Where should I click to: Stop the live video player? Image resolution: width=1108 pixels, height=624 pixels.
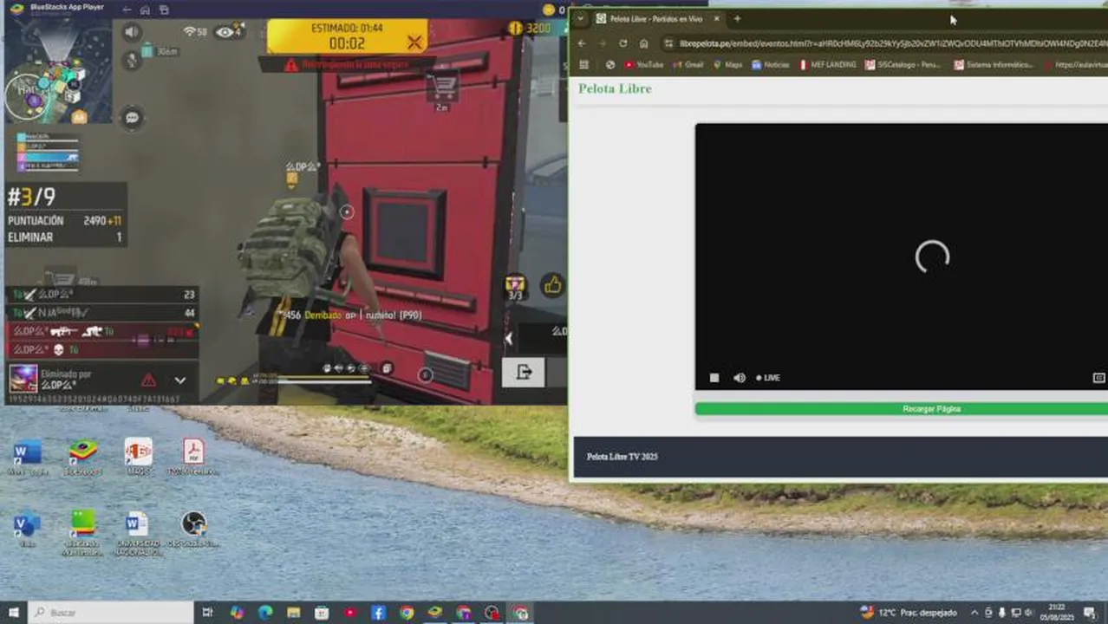click(x=714, y=378)
